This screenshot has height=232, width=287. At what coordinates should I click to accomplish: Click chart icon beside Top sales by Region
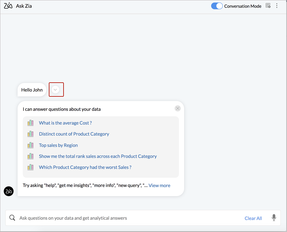pyautogui.click(x=30, y=145)
